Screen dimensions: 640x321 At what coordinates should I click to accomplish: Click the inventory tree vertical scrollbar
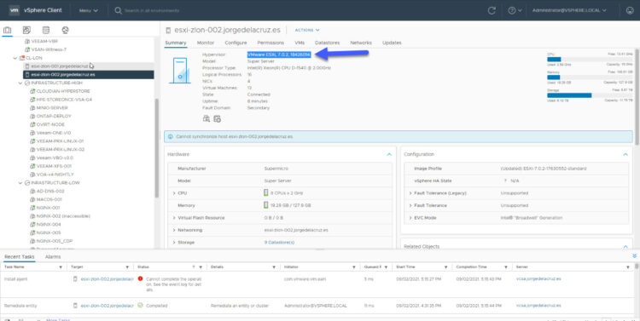click(157, 147)
